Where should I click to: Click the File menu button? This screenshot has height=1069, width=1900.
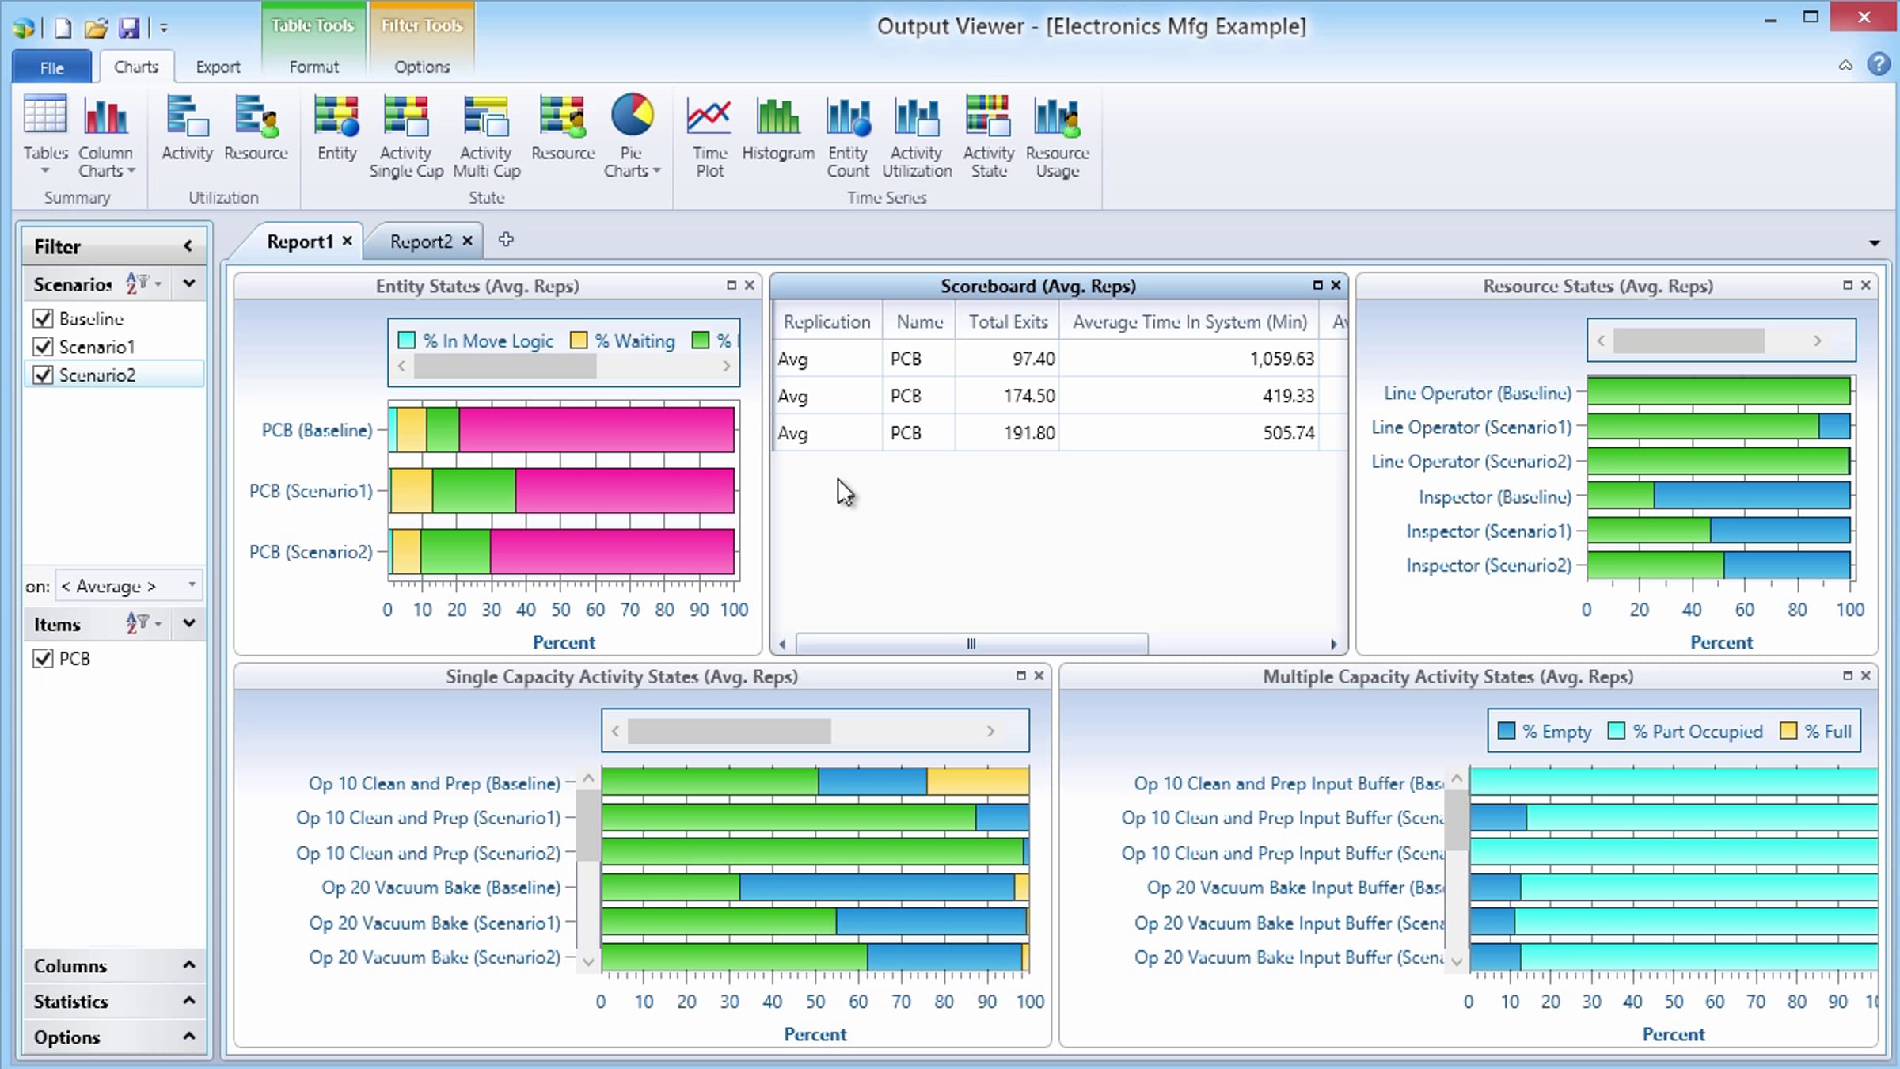point(51,67)
